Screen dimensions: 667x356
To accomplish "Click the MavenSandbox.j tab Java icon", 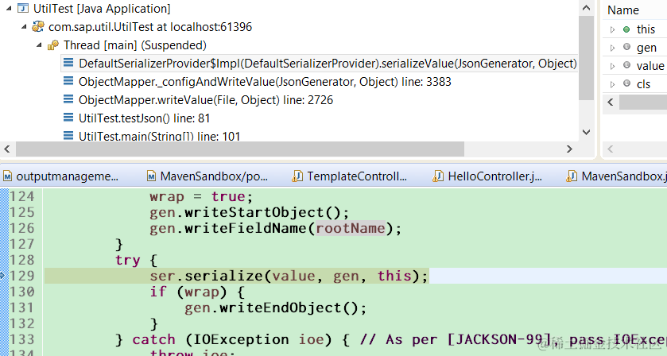I will (x=572, y=176).
